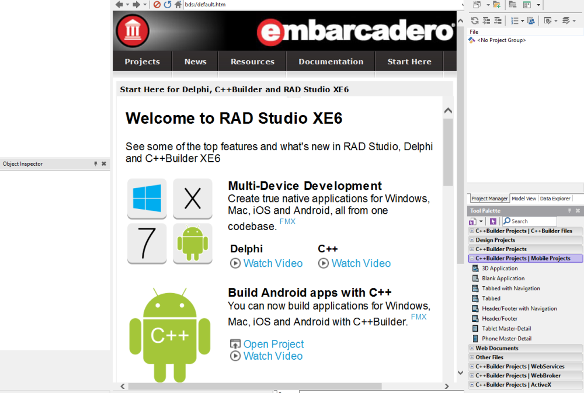Add existing project using folder-plus icon
584x393 pixels.
coord(496,5)
